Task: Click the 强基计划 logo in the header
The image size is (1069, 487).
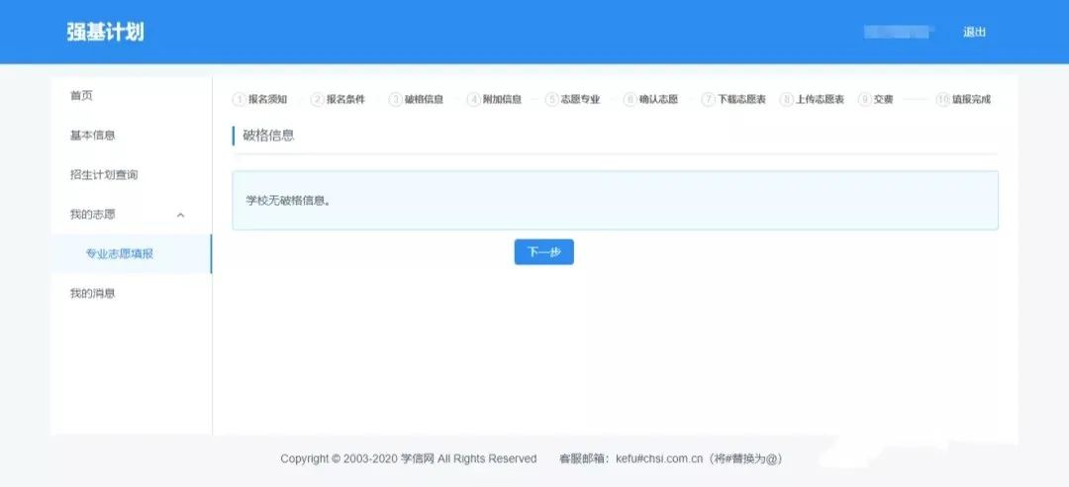Action: 106,32
